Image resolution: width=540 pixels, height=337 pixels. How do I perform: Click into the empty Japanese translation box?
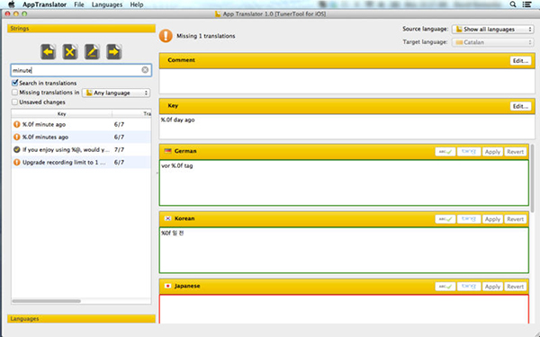click(344, 309)
